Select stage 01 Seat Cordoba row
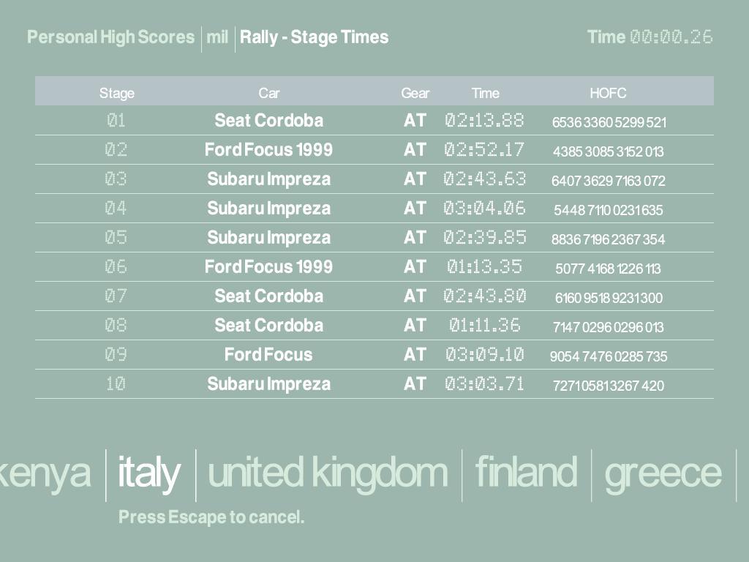 268,121
